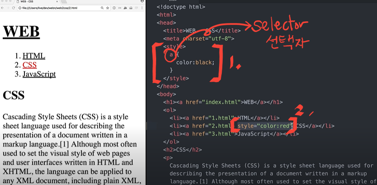Click the WEB heading link
This screenshot has width=377, height=185.
pyautogui.click(x=21, y=31)
